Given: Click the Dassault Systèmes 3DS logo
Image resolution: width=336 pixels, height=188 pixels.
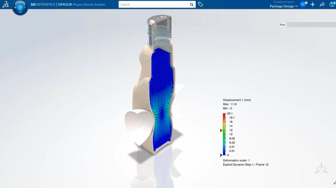Looking at the screenshot, I should (5, 5).
